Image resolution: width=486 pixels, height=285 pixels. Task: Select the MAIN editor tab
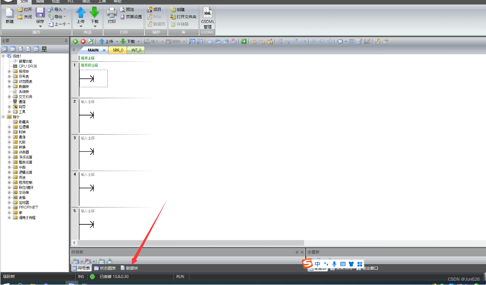pos(93,50)
